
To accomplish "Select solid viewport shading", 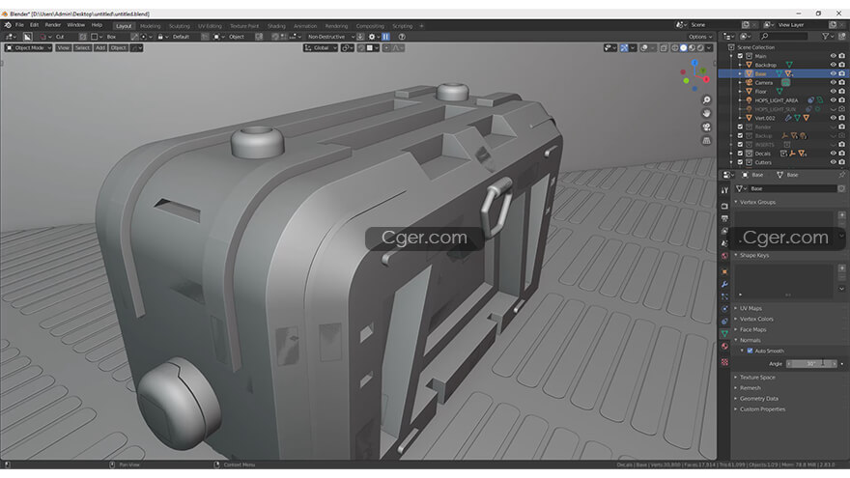I will 684,47.
